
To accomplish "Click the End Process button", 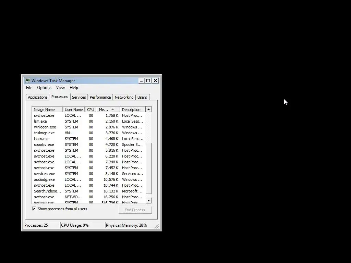I will point(135,210).
